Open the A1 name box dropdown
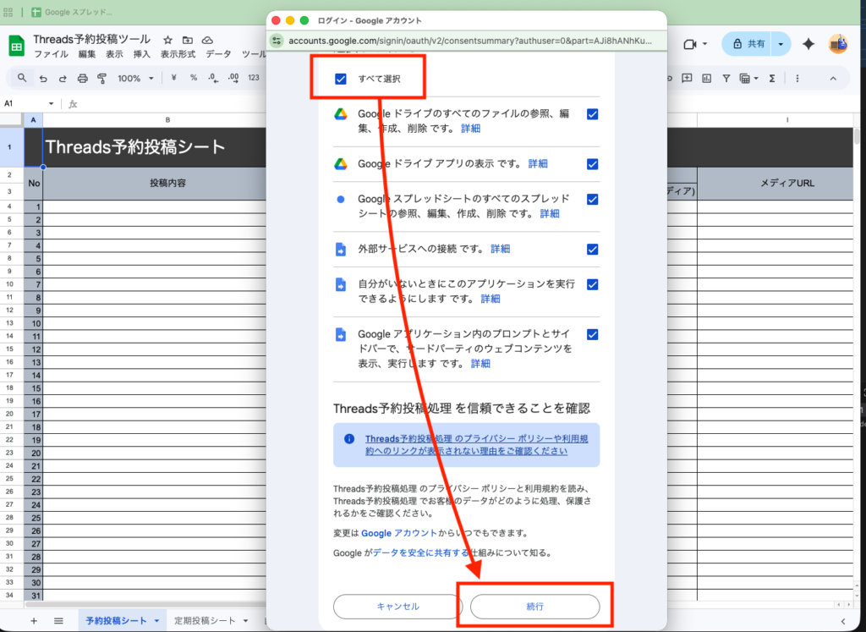Viewport: 866px width, 632px height. [51, 104]
